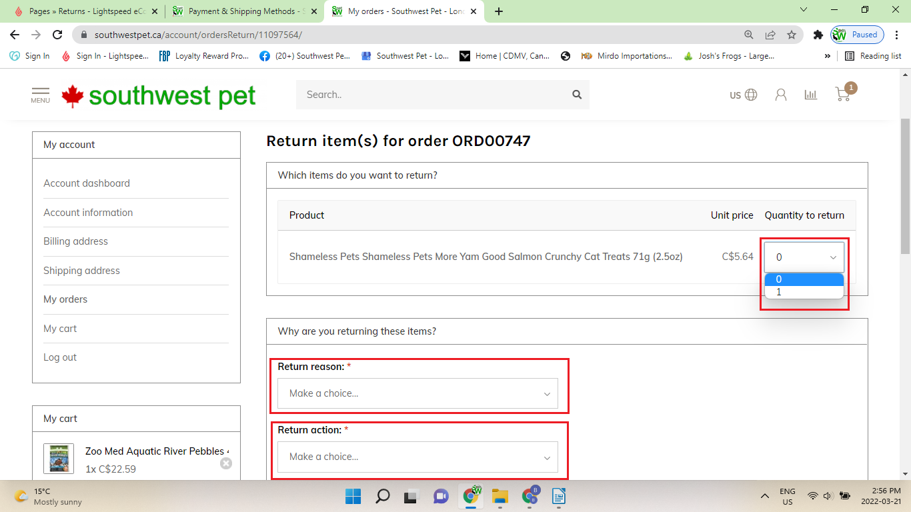Open the compare bar-chart icon
Image resolution: width=911 pixels, height=512 pixels.
click(810, 95)
